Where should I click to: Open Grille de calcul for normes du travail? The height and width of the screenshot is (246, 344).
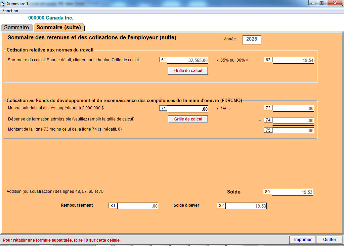(x=188, y=71)
